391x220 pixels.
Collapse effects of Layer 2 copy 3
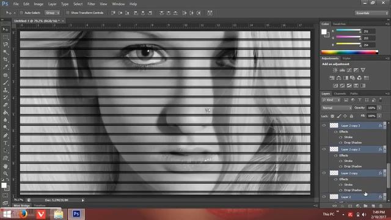385,125
